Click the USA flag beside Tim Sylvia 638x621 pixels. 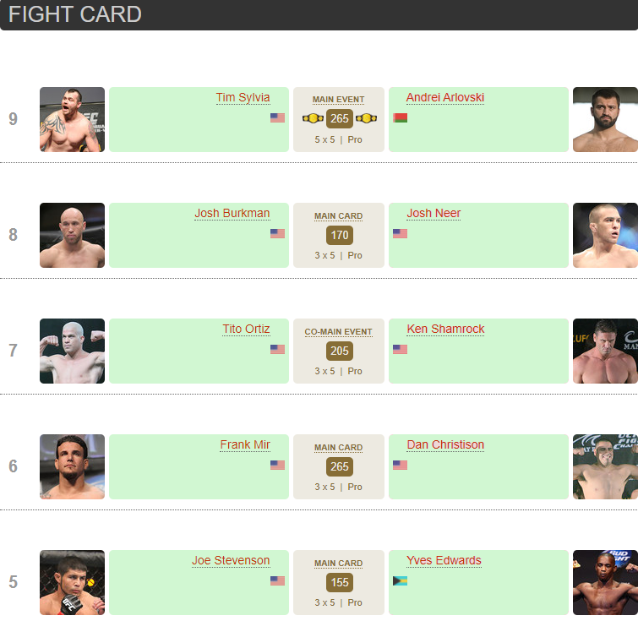277,117
